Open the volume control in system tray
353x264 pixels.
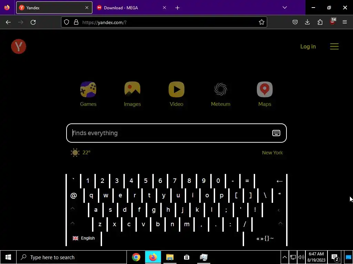[301, 257]
